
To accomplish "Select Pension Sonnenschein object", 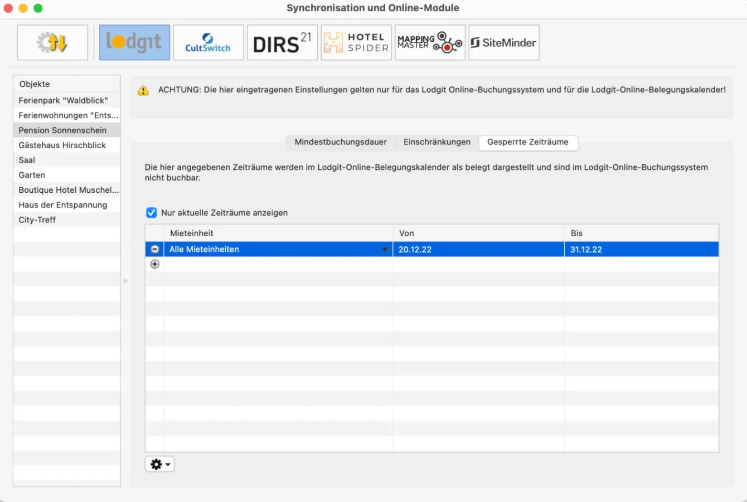I will [67, 130].
